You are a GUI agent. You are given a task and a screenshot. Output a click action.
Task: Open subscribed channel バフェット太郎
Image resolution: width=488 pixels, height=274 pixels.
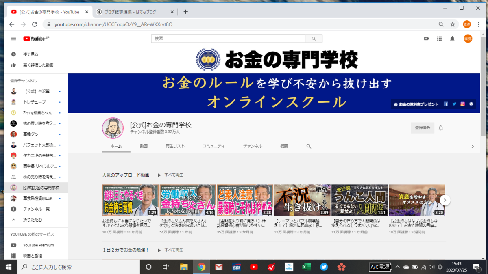39,145
